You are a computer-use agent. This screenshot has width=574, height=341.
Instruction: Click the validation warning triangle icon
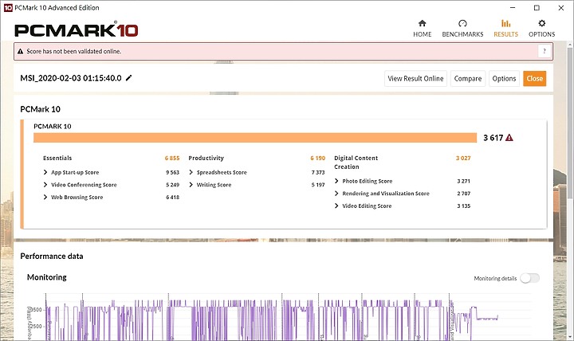pyautogui.click(x=21, y=52)
